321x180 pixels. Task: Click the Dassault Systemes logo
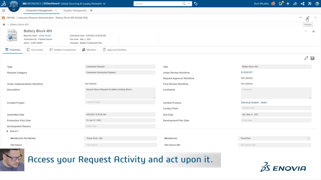[4, 3]
